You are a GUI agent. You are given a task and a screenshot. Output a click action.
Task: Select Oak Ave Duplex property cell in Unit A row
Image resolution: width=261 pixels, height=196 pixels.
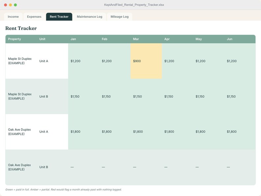click(x=21, y=132)
